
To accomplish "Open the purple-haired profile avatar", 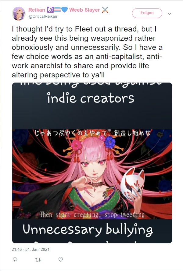I will [x=19, y=14].
